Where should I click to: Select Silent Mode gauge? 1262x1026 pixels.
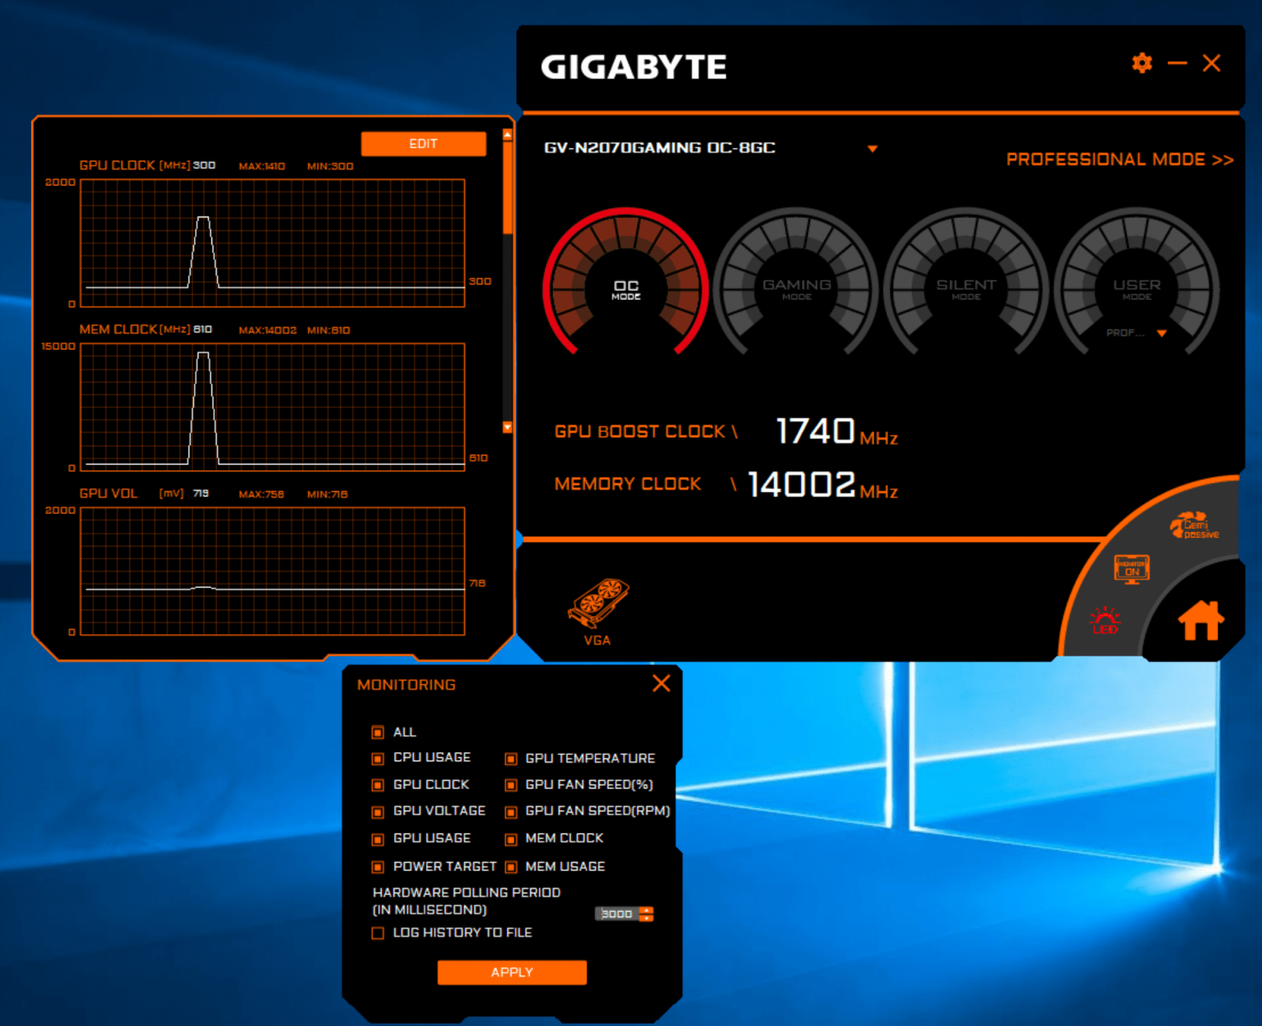click(x=966, y=283)
